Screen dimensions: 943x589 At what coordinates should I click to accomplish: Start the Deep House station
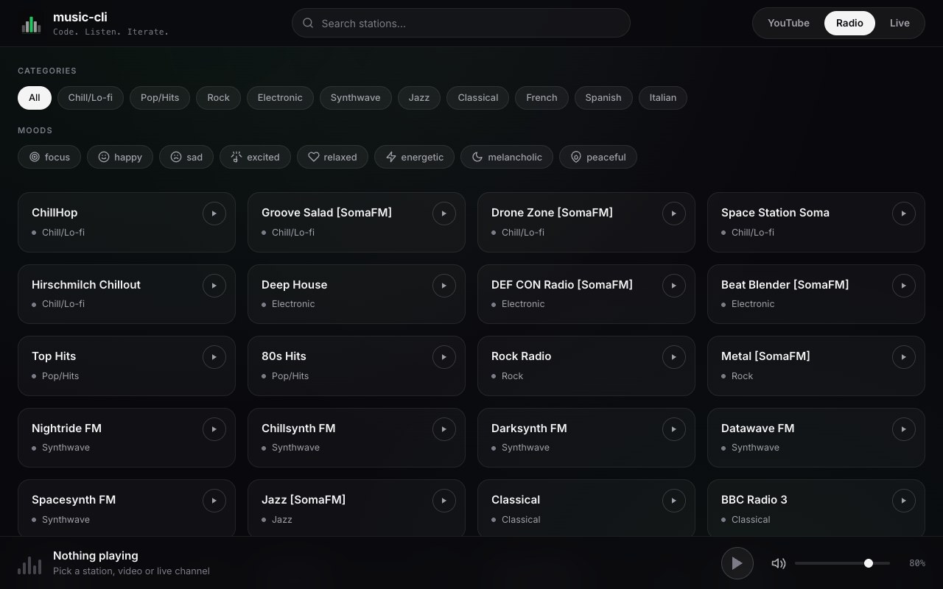[x=444, y=286]
